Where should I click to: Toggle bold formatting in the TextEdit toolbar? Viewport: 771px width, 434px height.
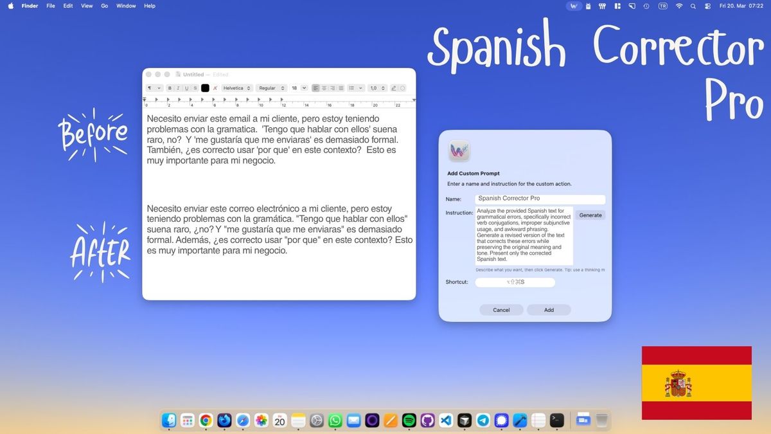[170, 88]
